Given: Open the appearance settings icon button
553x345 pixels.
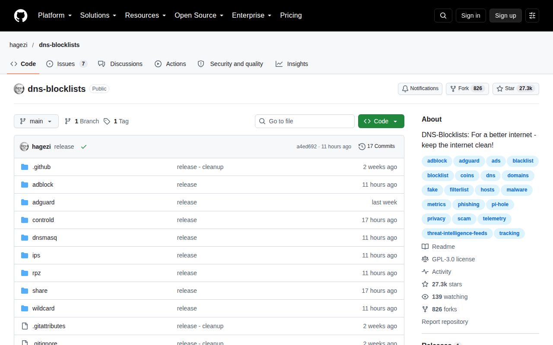Looking at the screenshot, I should click(532, 16).
